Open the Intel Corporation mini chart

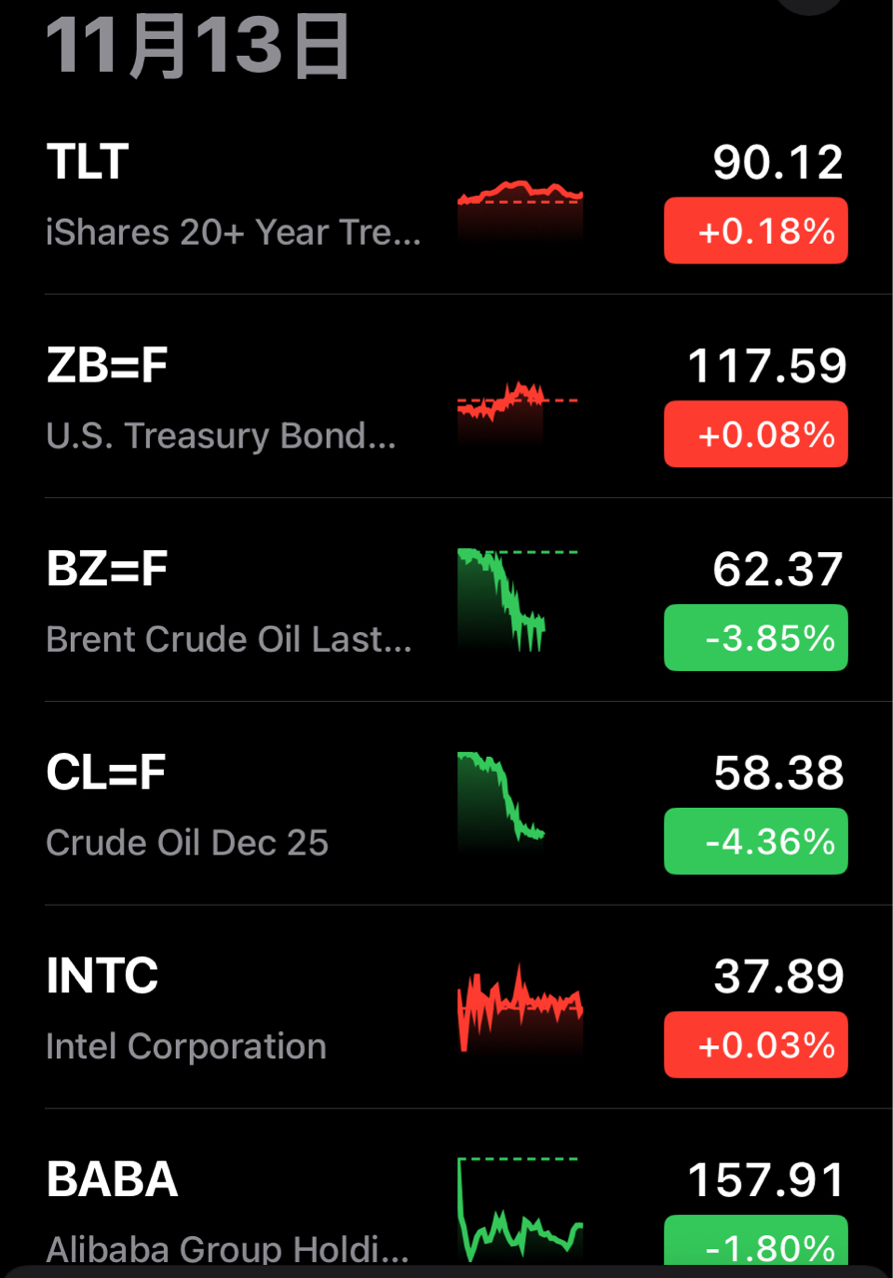click(519, 1006)
